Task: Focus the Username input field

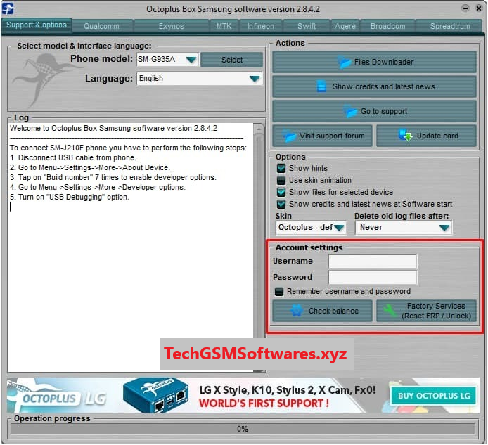Action: pos(373,262)
